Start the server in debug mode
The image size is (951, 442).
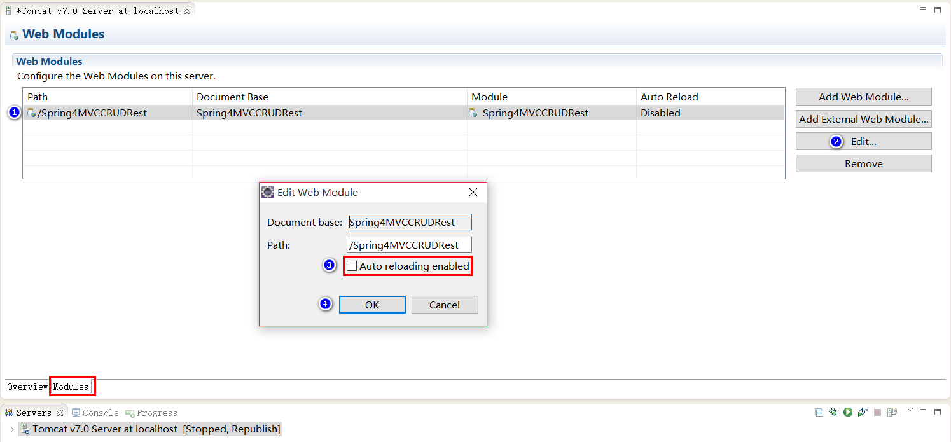click(x=833, y=413)
